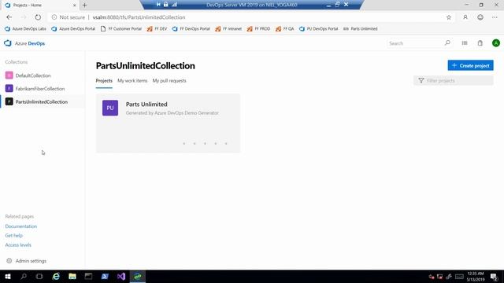Open the FF DevOps Portal bookmark
Viewport: 504px width, 283px height.
tap(191, 28)
